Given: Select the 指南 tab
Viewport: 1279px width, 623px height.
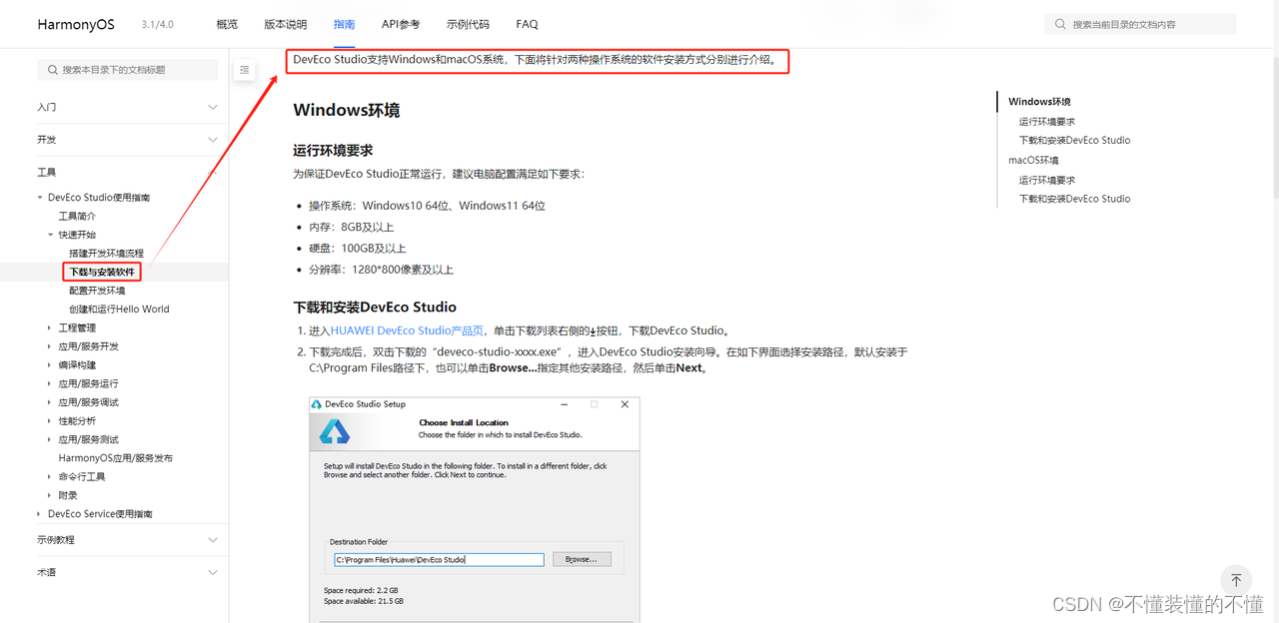Looking at the screenshot, I should tap(345, 24).
